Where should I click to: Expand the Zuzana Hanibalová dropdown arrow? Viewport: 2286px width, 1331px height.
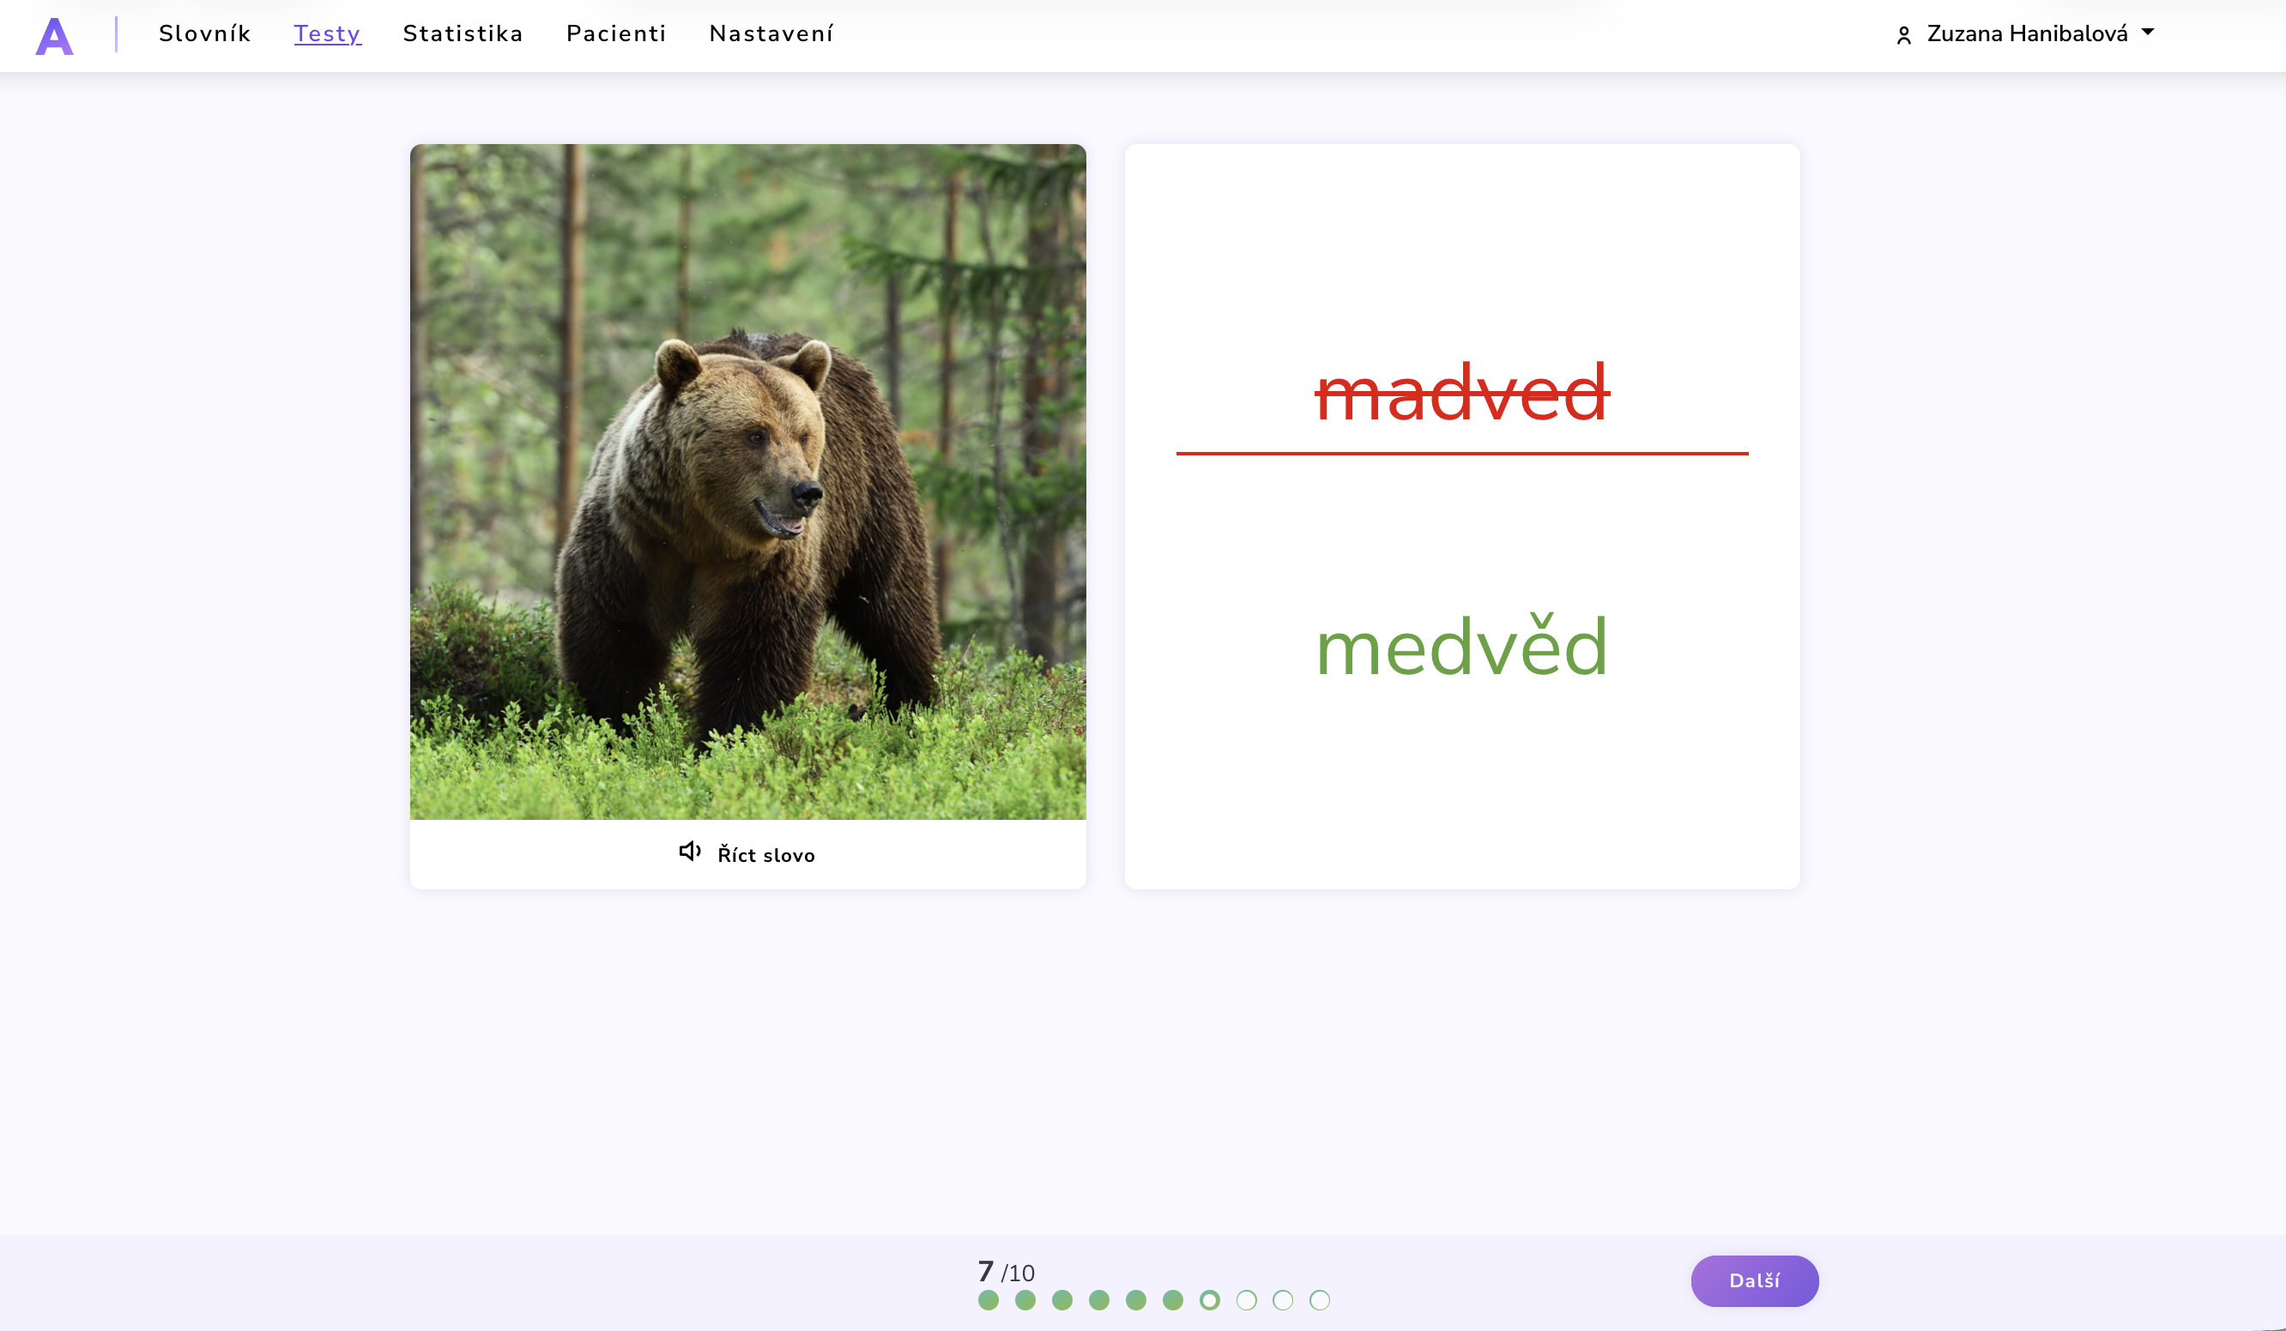coord(2147,32)
